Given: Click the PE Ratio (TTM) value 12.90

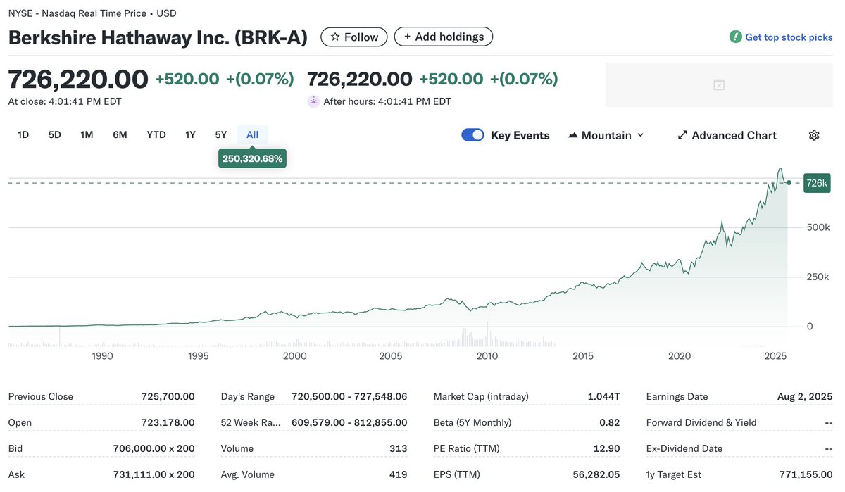Looking at the screenshot, I should 606,448.
